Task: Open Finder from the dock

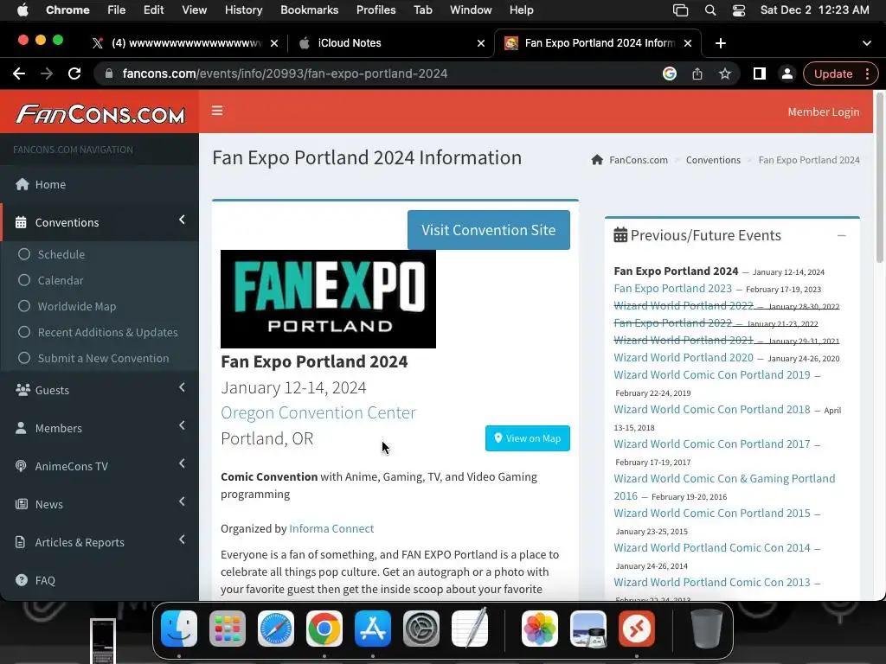Action: 179,629
